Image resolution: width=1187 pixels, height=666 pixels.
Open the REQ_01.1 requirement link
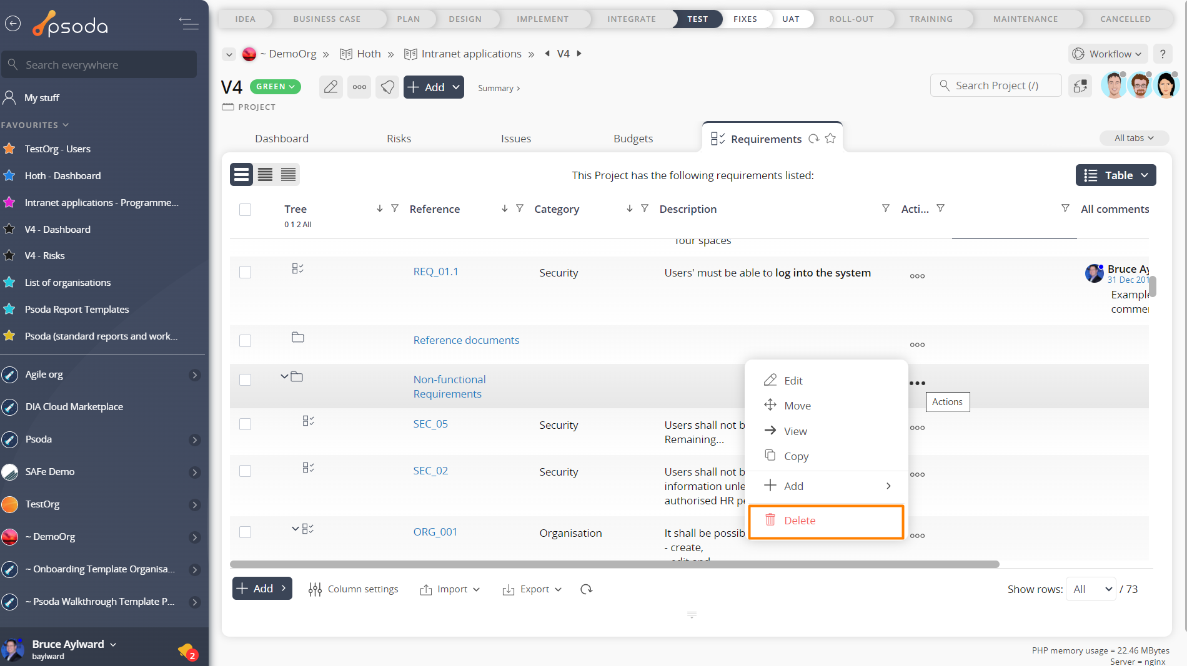pos(435,272)
